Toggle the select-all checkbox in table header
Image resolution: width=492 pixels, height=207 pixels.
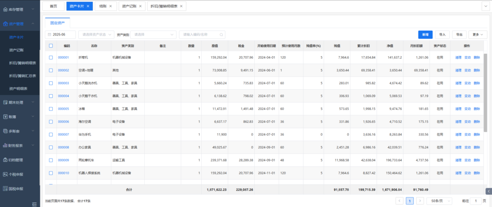(51, 46)
